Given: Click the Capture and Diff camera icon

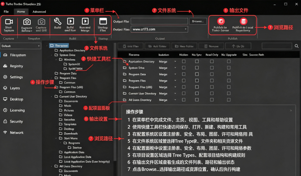Looking at the screenshot, I should (41, 22).
